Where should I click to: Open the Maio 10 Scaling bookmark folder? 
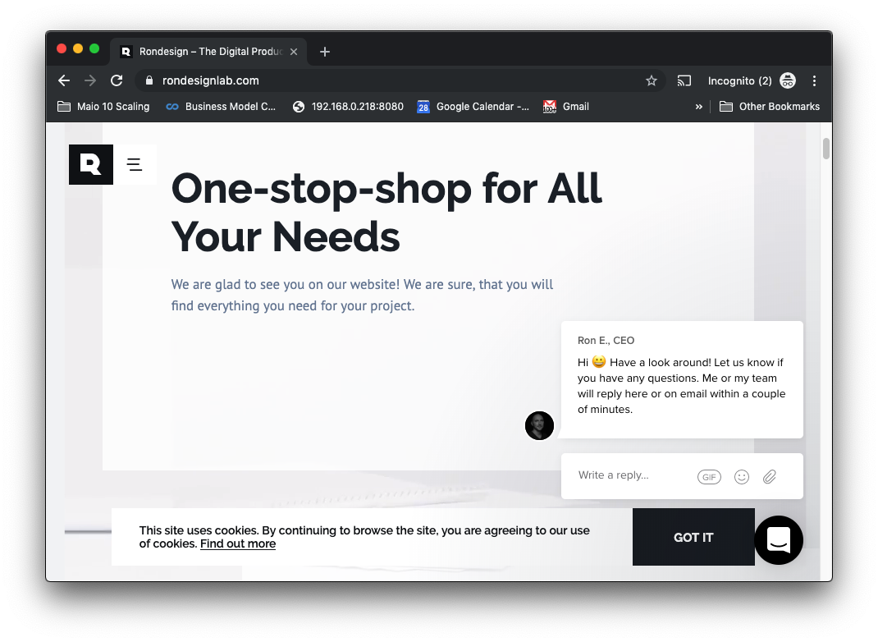coord(103,107)
